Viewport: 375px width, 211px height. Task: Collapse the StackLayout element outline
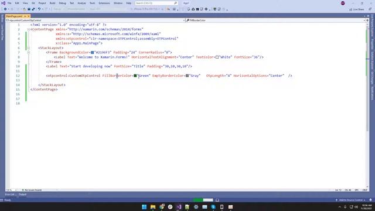point(29,48)
